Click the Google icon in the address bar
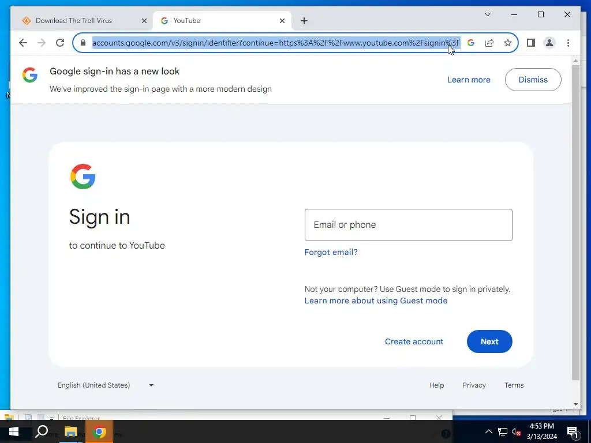Image resolution: width=591 pixels, height=443 pixels. coord(471,43)
